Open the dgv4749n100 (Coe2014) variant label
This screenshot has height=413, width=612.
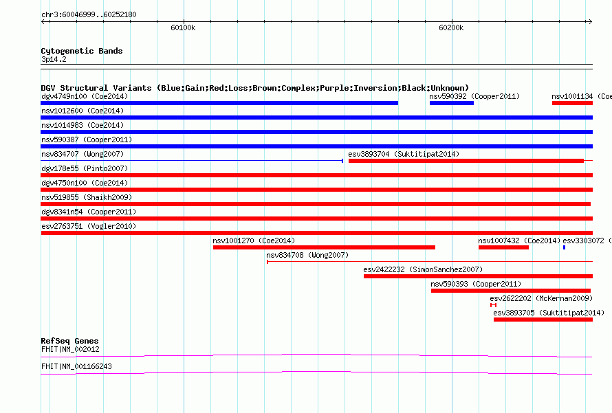pos(85,96)
